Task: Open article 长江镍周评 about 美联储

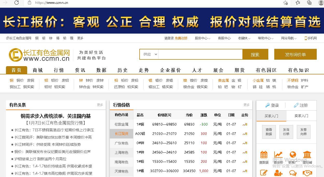Action: click(53, 137)
